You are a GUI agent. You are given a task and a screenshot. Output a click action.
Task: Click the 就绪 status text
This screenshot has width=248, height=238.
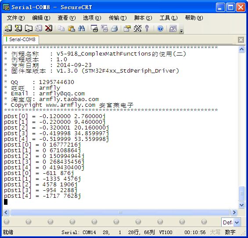(x=8, y=232)
